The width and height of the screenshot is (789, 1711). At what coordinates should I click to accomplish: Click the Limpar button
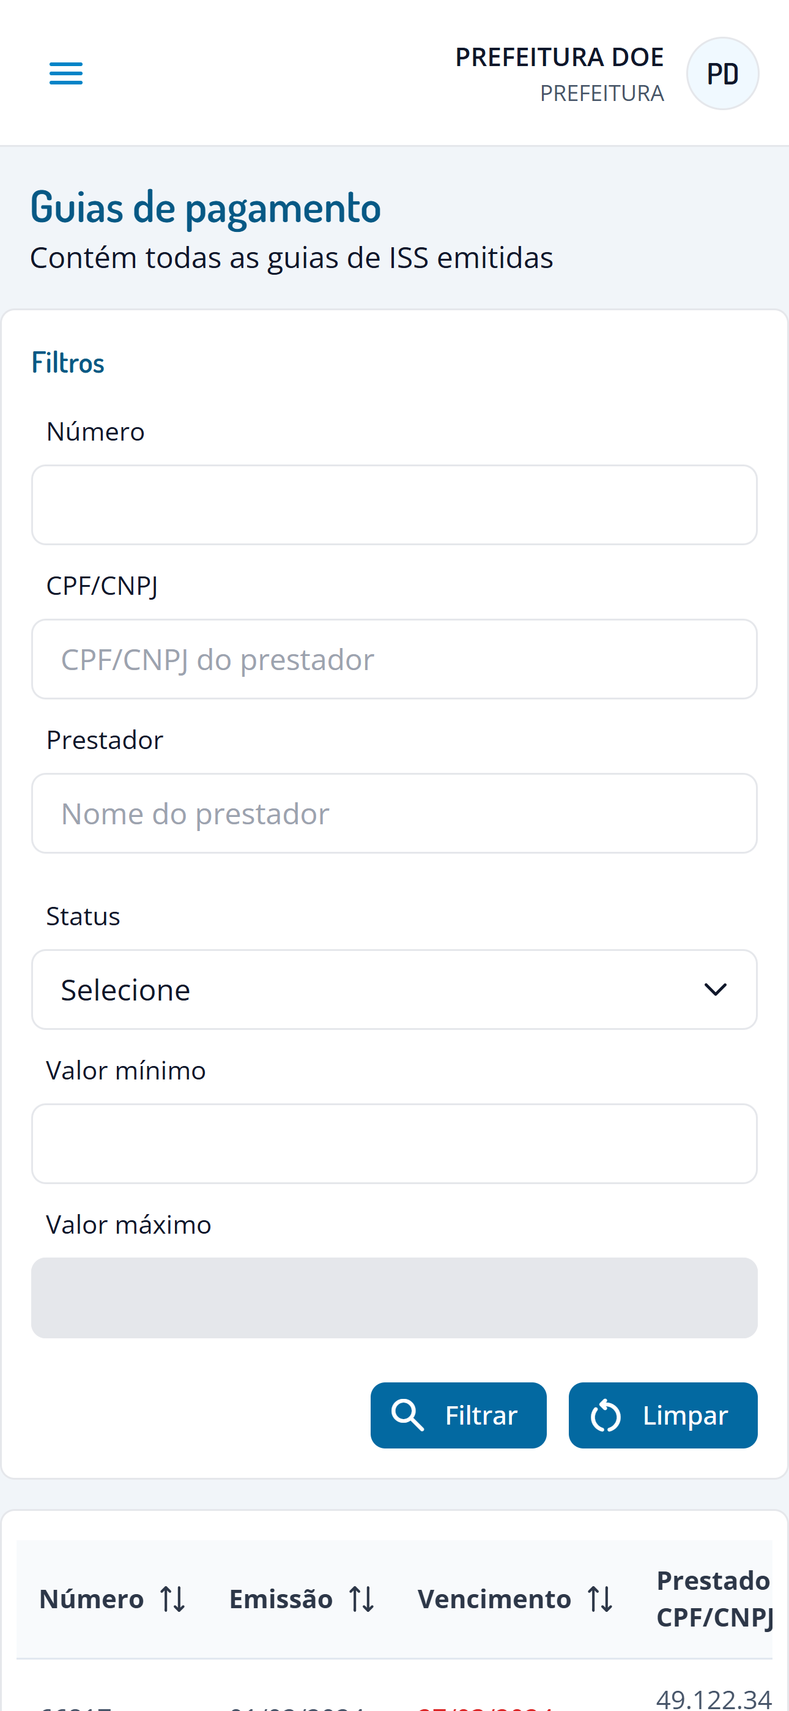tap(663, 1415)
